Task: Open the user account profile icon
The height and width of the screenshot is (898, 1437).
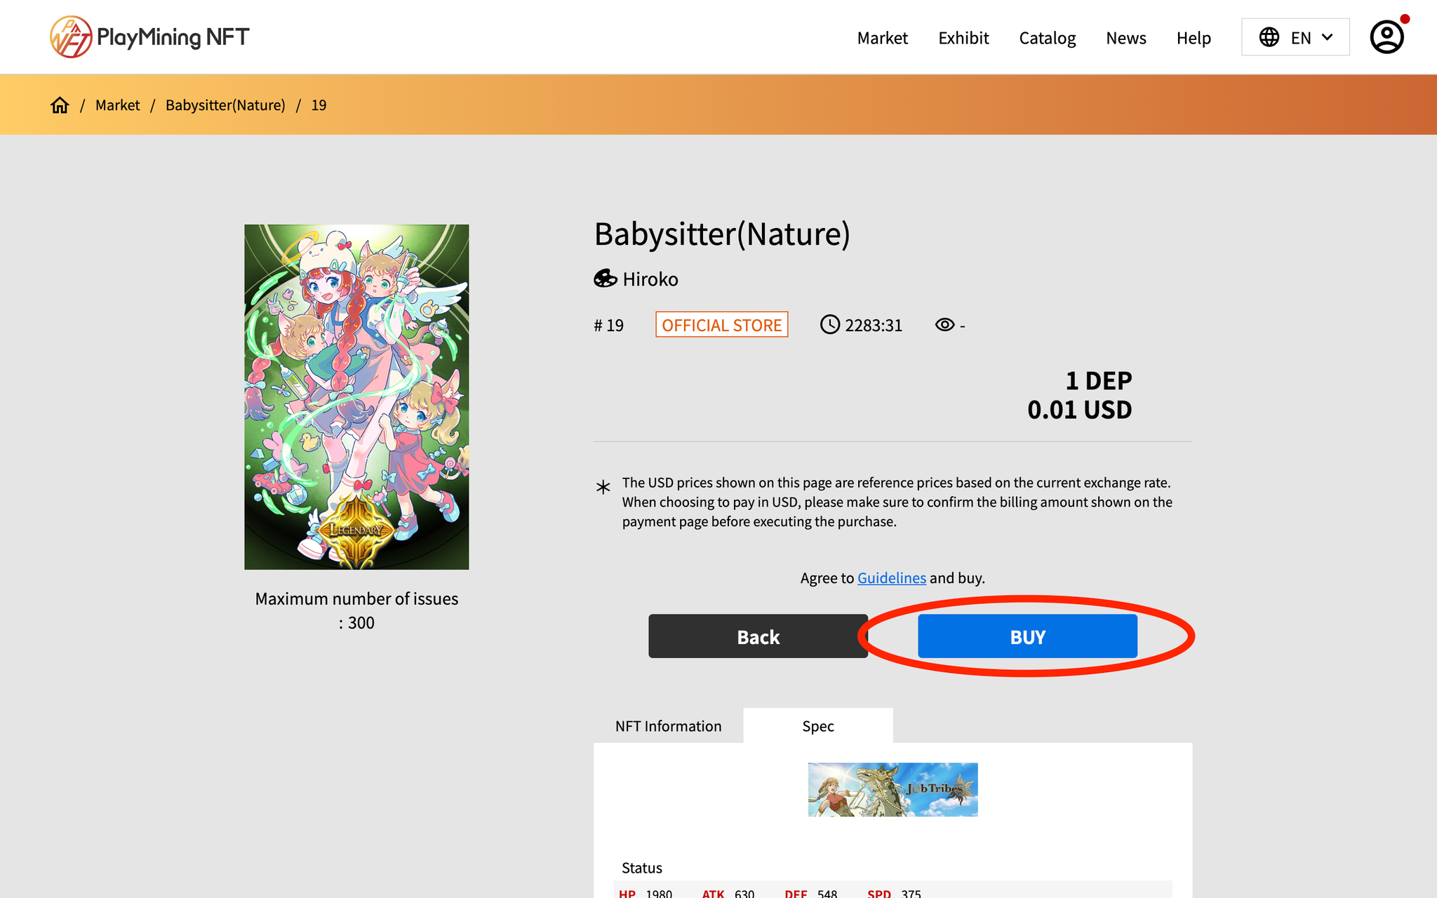Action: 1386,37
